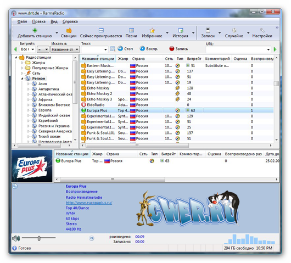Collapse the Радиостанции root node

coord(16,58)
